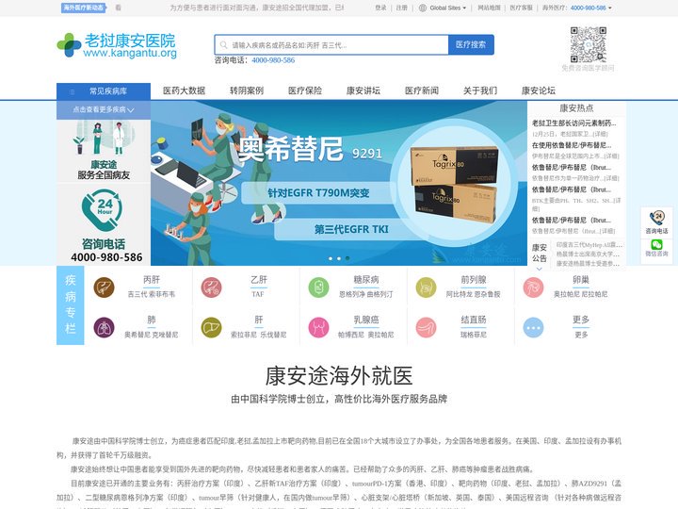Click announcement 杨晨博士出席南京大学
Screen dimensions: 678x509
588,254
